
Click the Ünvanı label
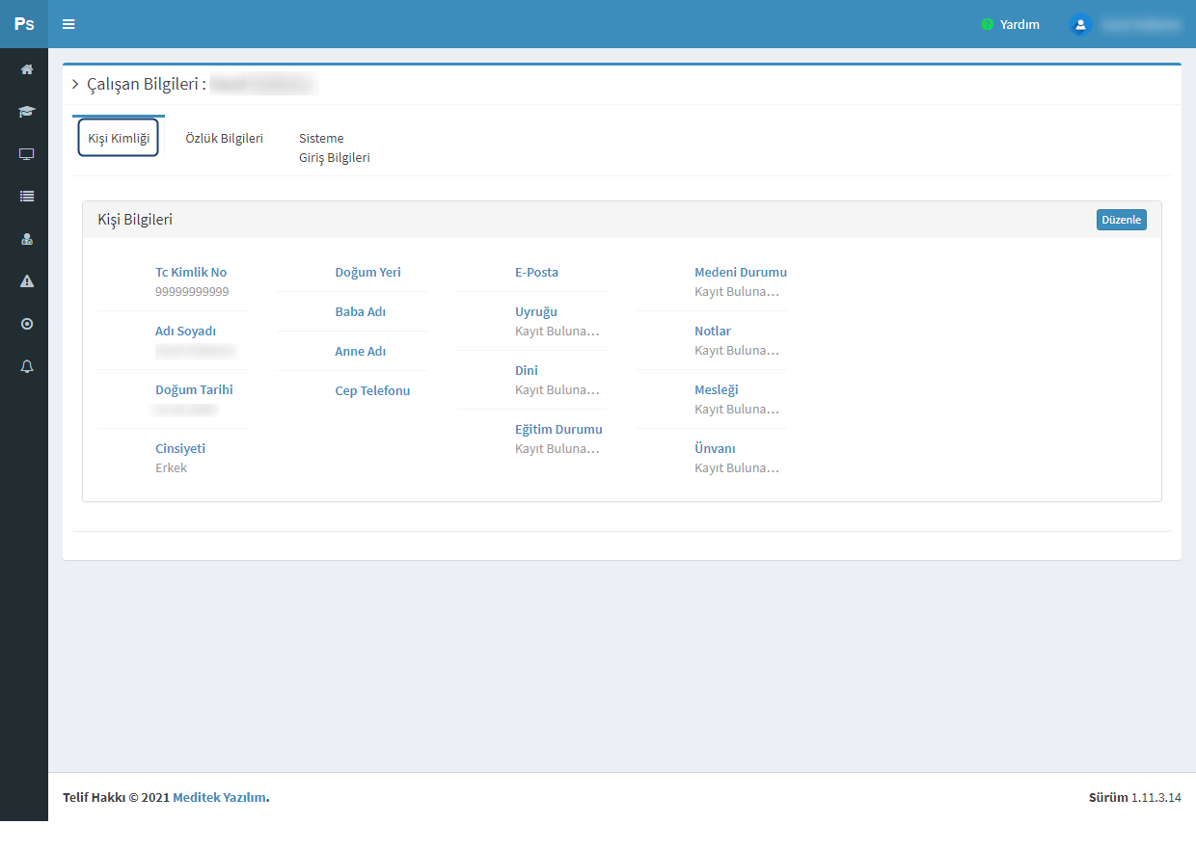point(715,448)
